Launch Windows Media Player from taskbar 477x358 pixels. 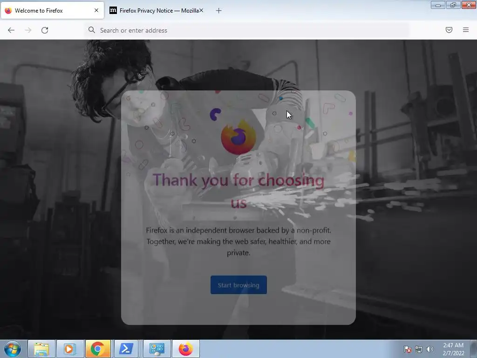70,349
